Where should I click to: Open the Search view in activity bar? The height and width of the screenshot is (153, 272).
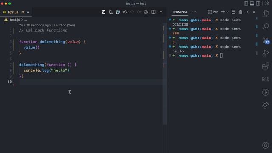pyautogui.click(x=265, y=26)
